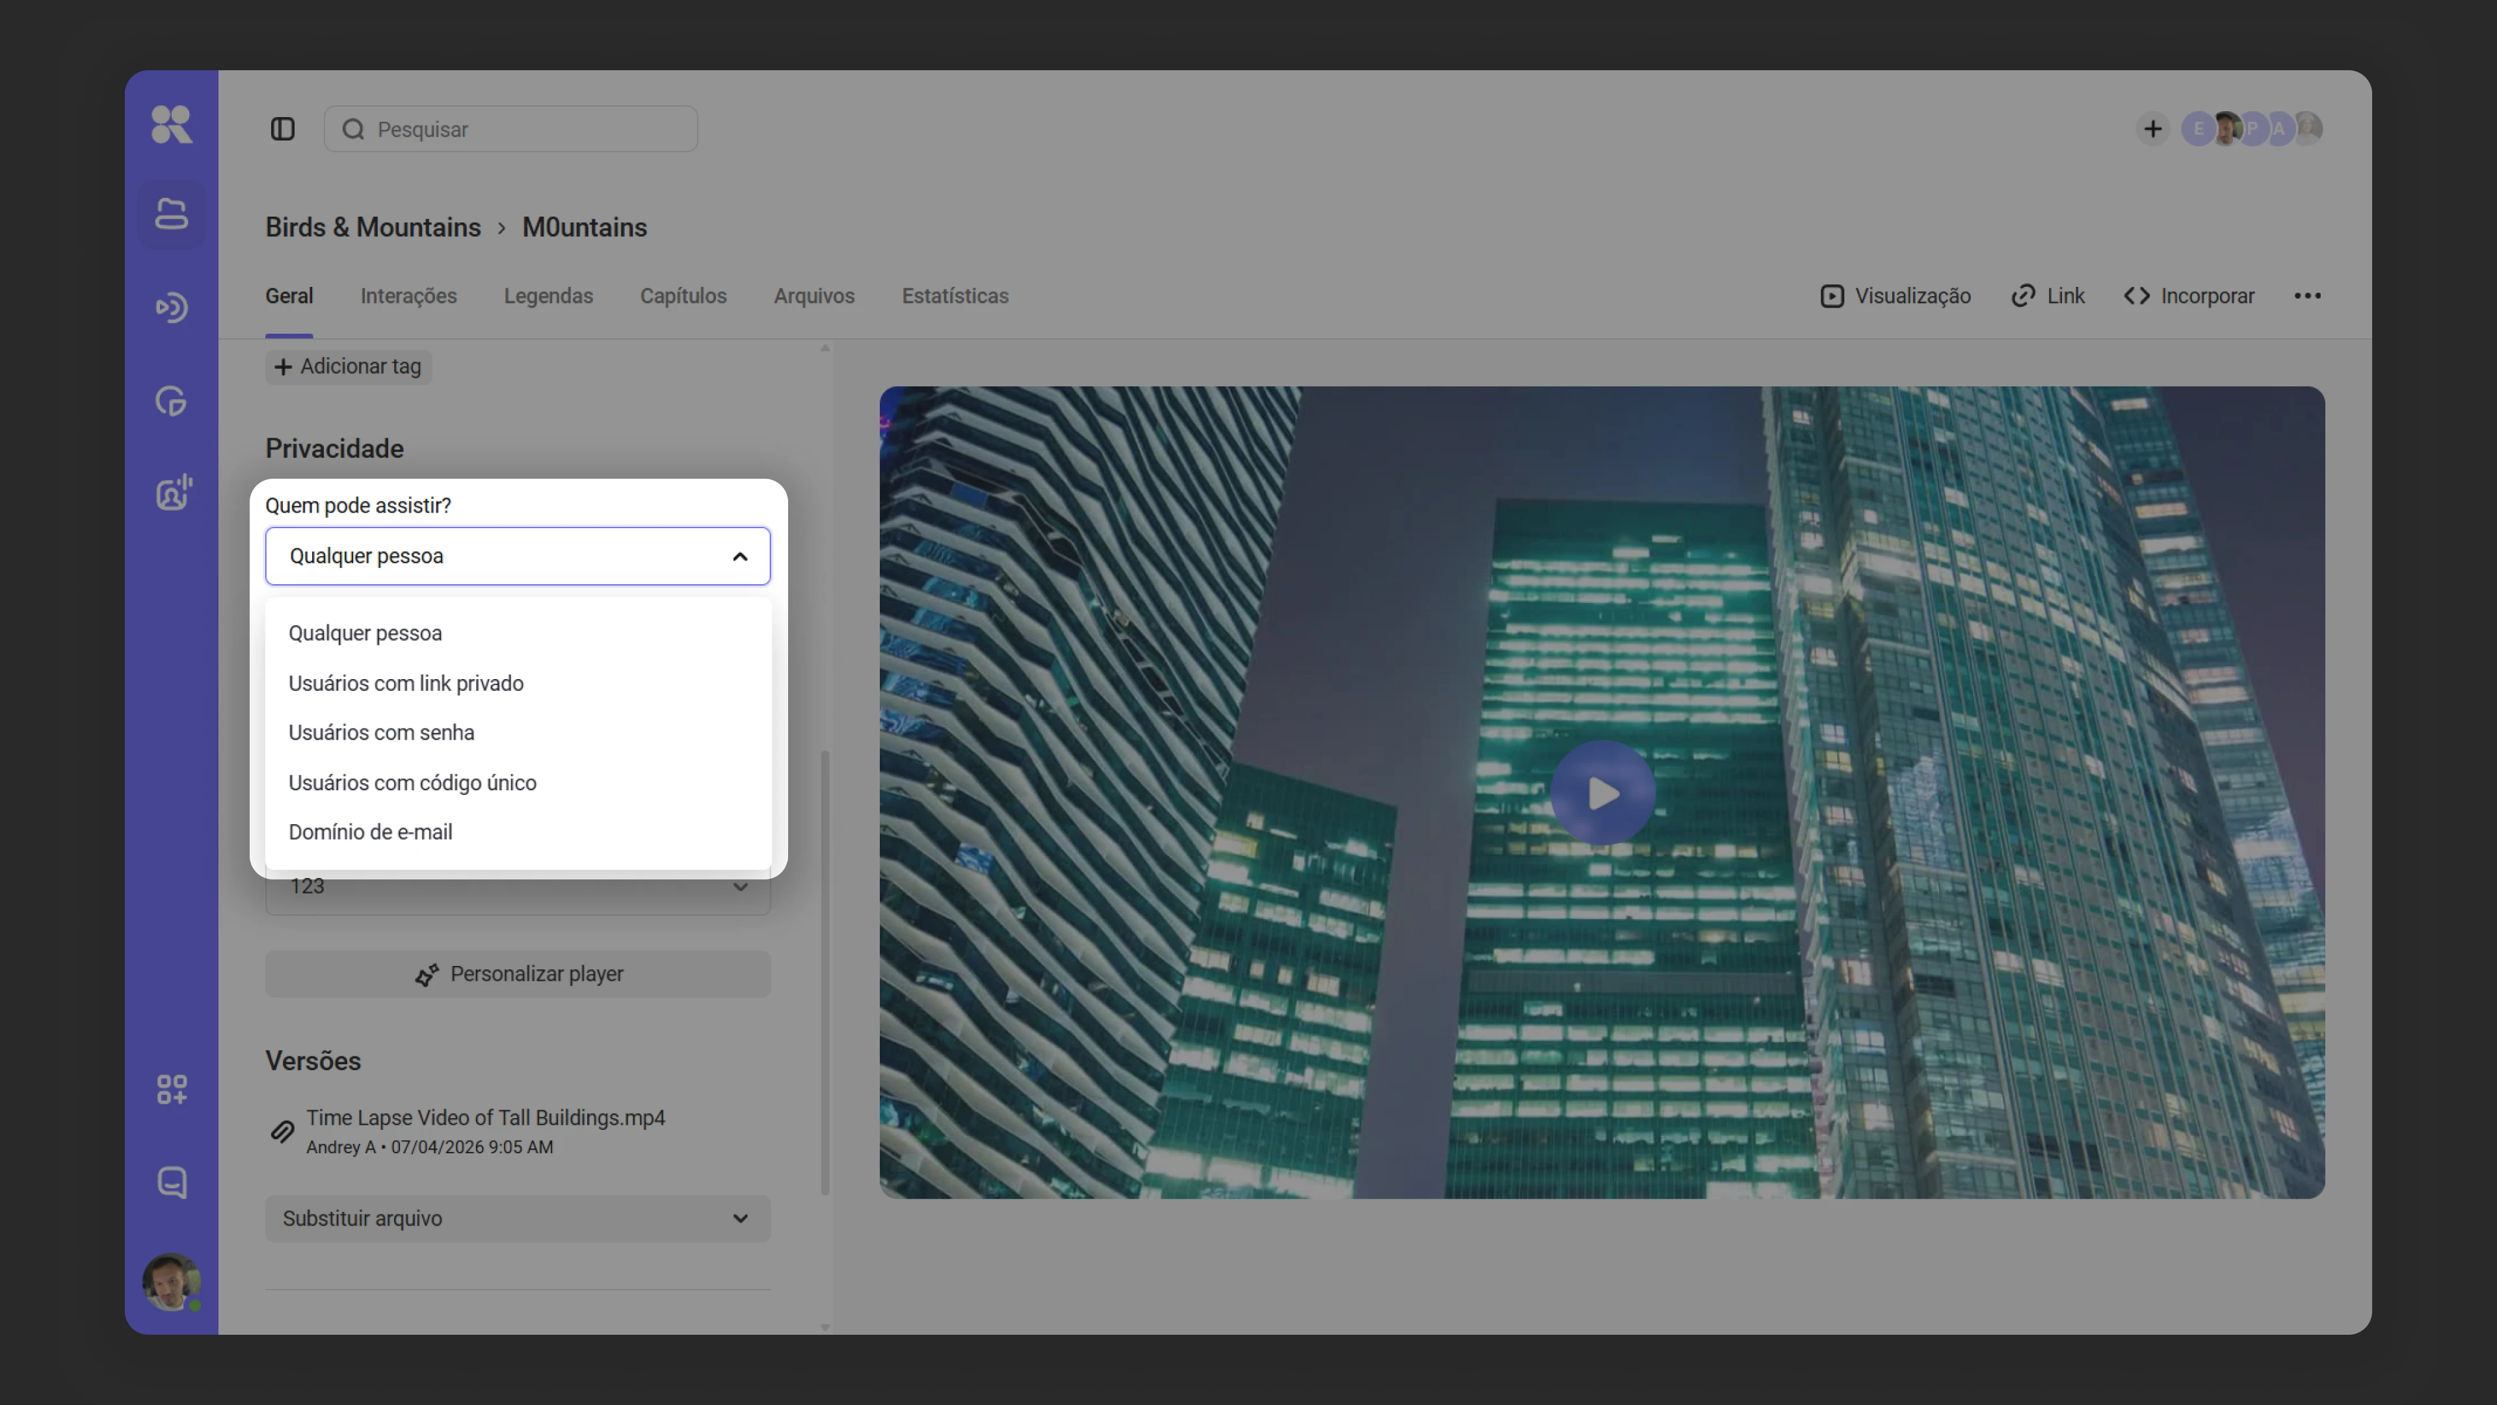The image size is (2497, 1405).
Task: Open the analytics chart sidebar icon
Action: pyautogui.click(x=172, y=401)
